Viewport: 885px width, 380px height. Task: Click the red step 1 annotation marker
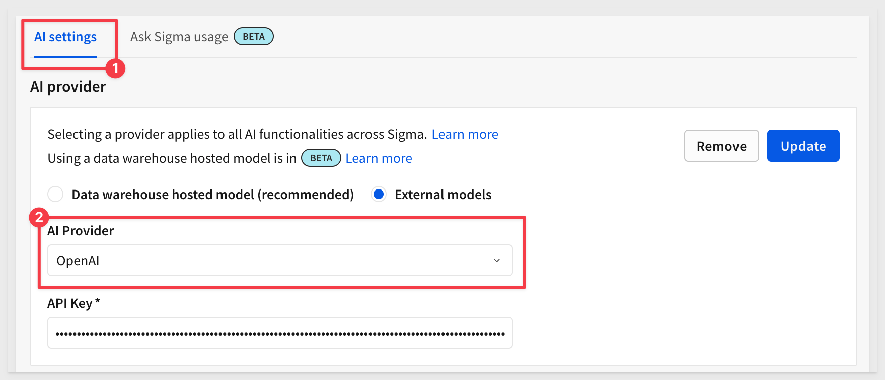[115, 68]
